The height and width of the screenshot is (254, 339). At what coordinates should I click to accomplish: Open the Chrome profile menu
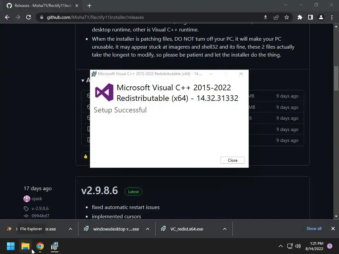(321, 17)
